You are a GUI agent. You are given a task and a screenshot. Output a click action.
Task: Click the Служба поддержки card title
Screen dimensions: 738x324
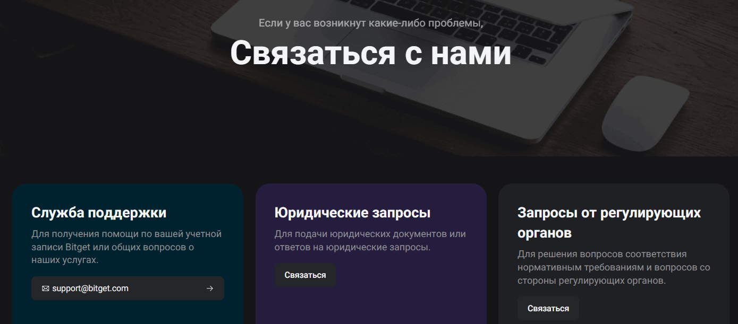pos(98,213)
